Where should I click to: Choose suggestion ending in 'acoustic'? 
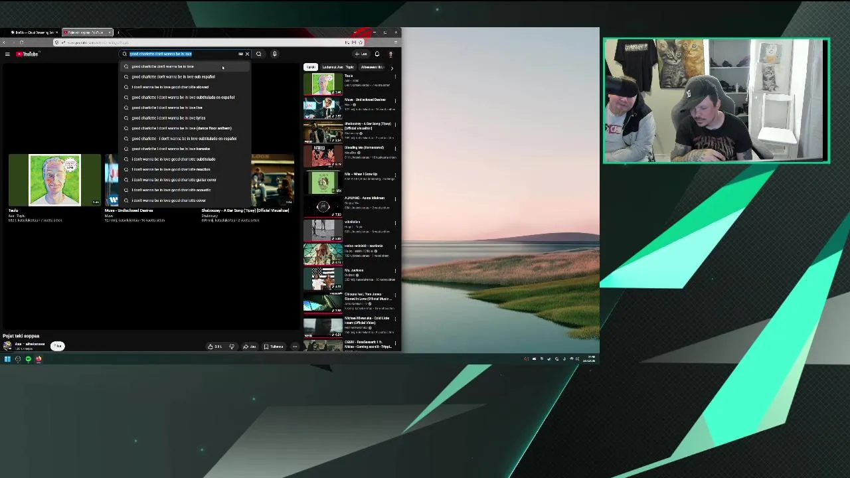(185, 190)
